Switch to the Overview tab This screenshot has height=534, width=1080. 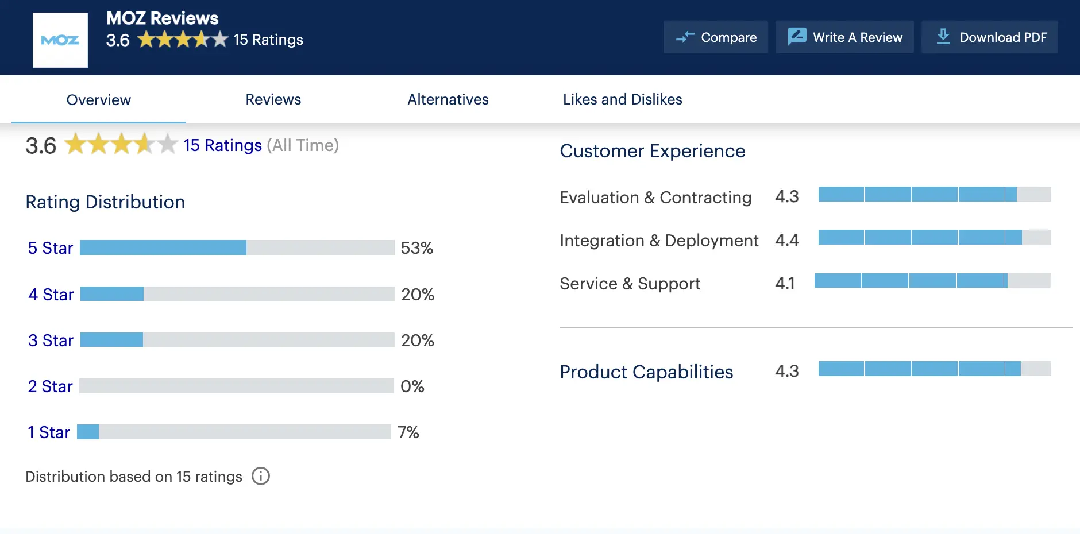[x=98, y=99]
